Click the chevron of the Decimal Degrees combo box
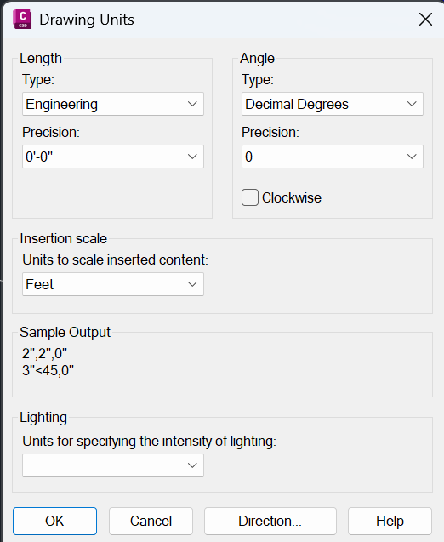This screenshot has width=444, height=542. [x=412, y=104]
